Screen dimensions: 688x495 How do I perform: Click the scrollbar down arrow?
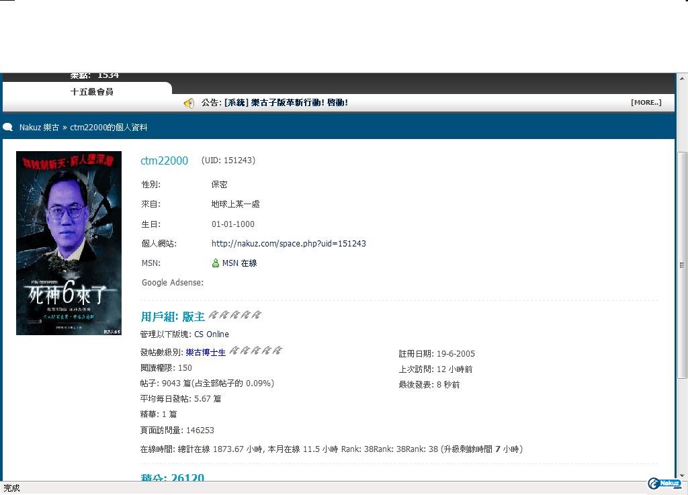pyautogui.click(x=682, y=476)
